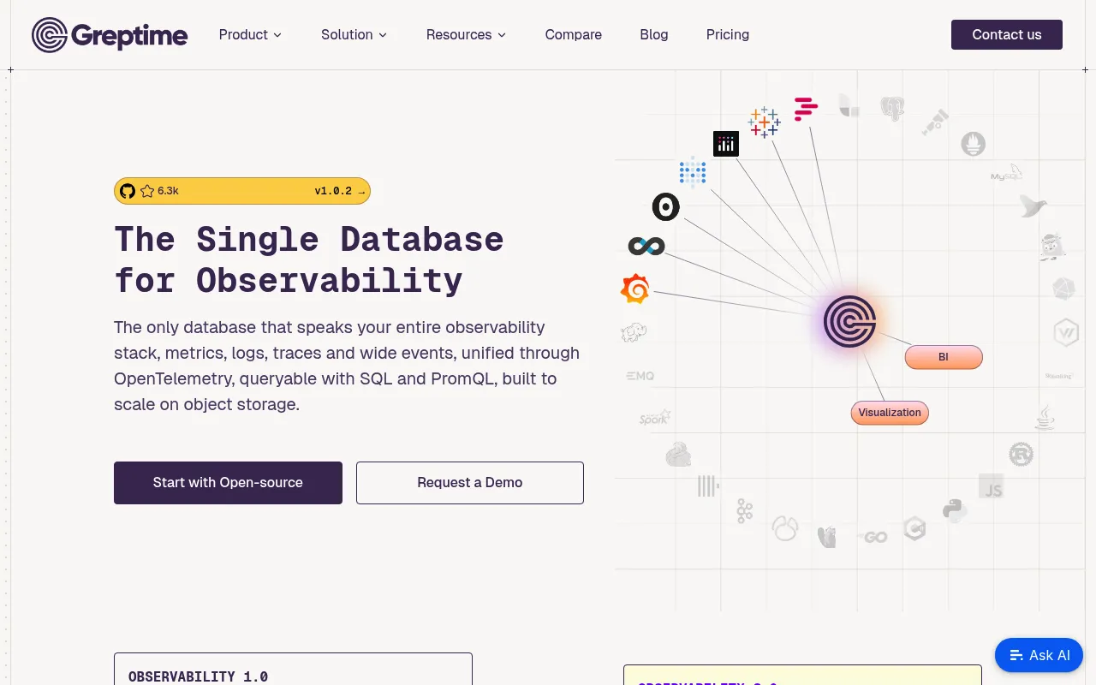1096x685 pixels.
Task: Click the star icon beside 6.3k
Action: pos(147,191)
